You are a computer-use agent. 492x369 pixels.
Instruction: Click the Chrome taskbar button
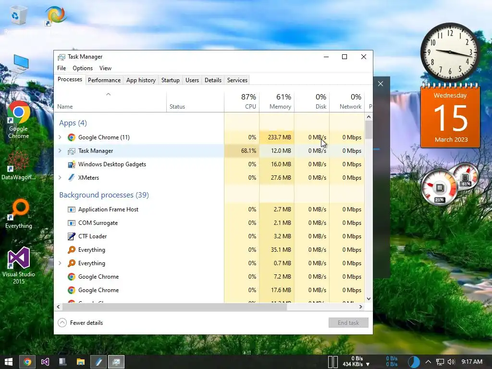click(x=27, y=362)
